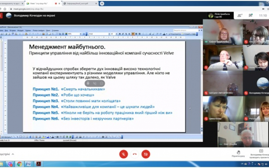
Task: Open the font color dropdown arrow
Action: (166, 34)
